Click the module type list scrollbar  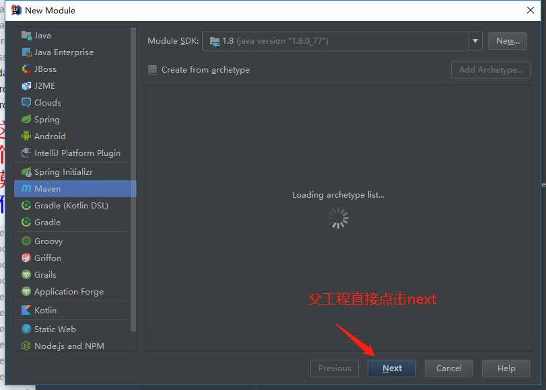point(133,179)
